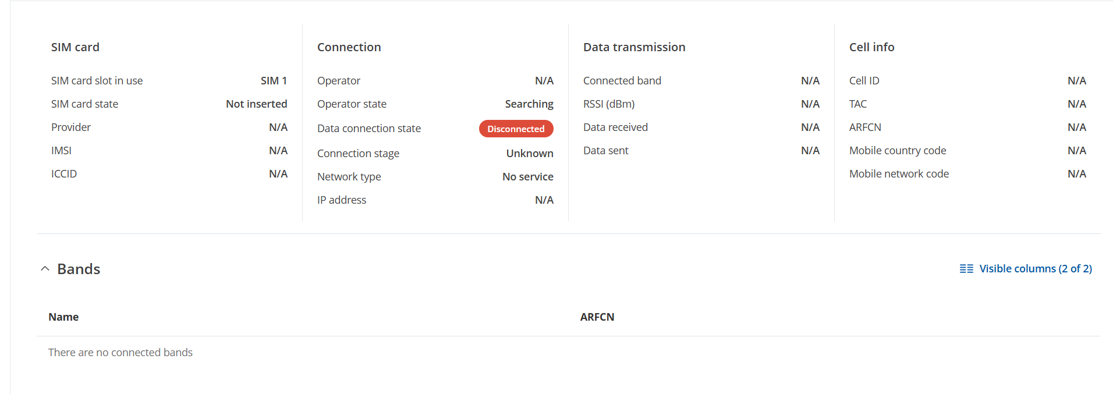This screenshot has height=394, width=1113.
Task: Click the Cell ID label
Action: point(864,81)
